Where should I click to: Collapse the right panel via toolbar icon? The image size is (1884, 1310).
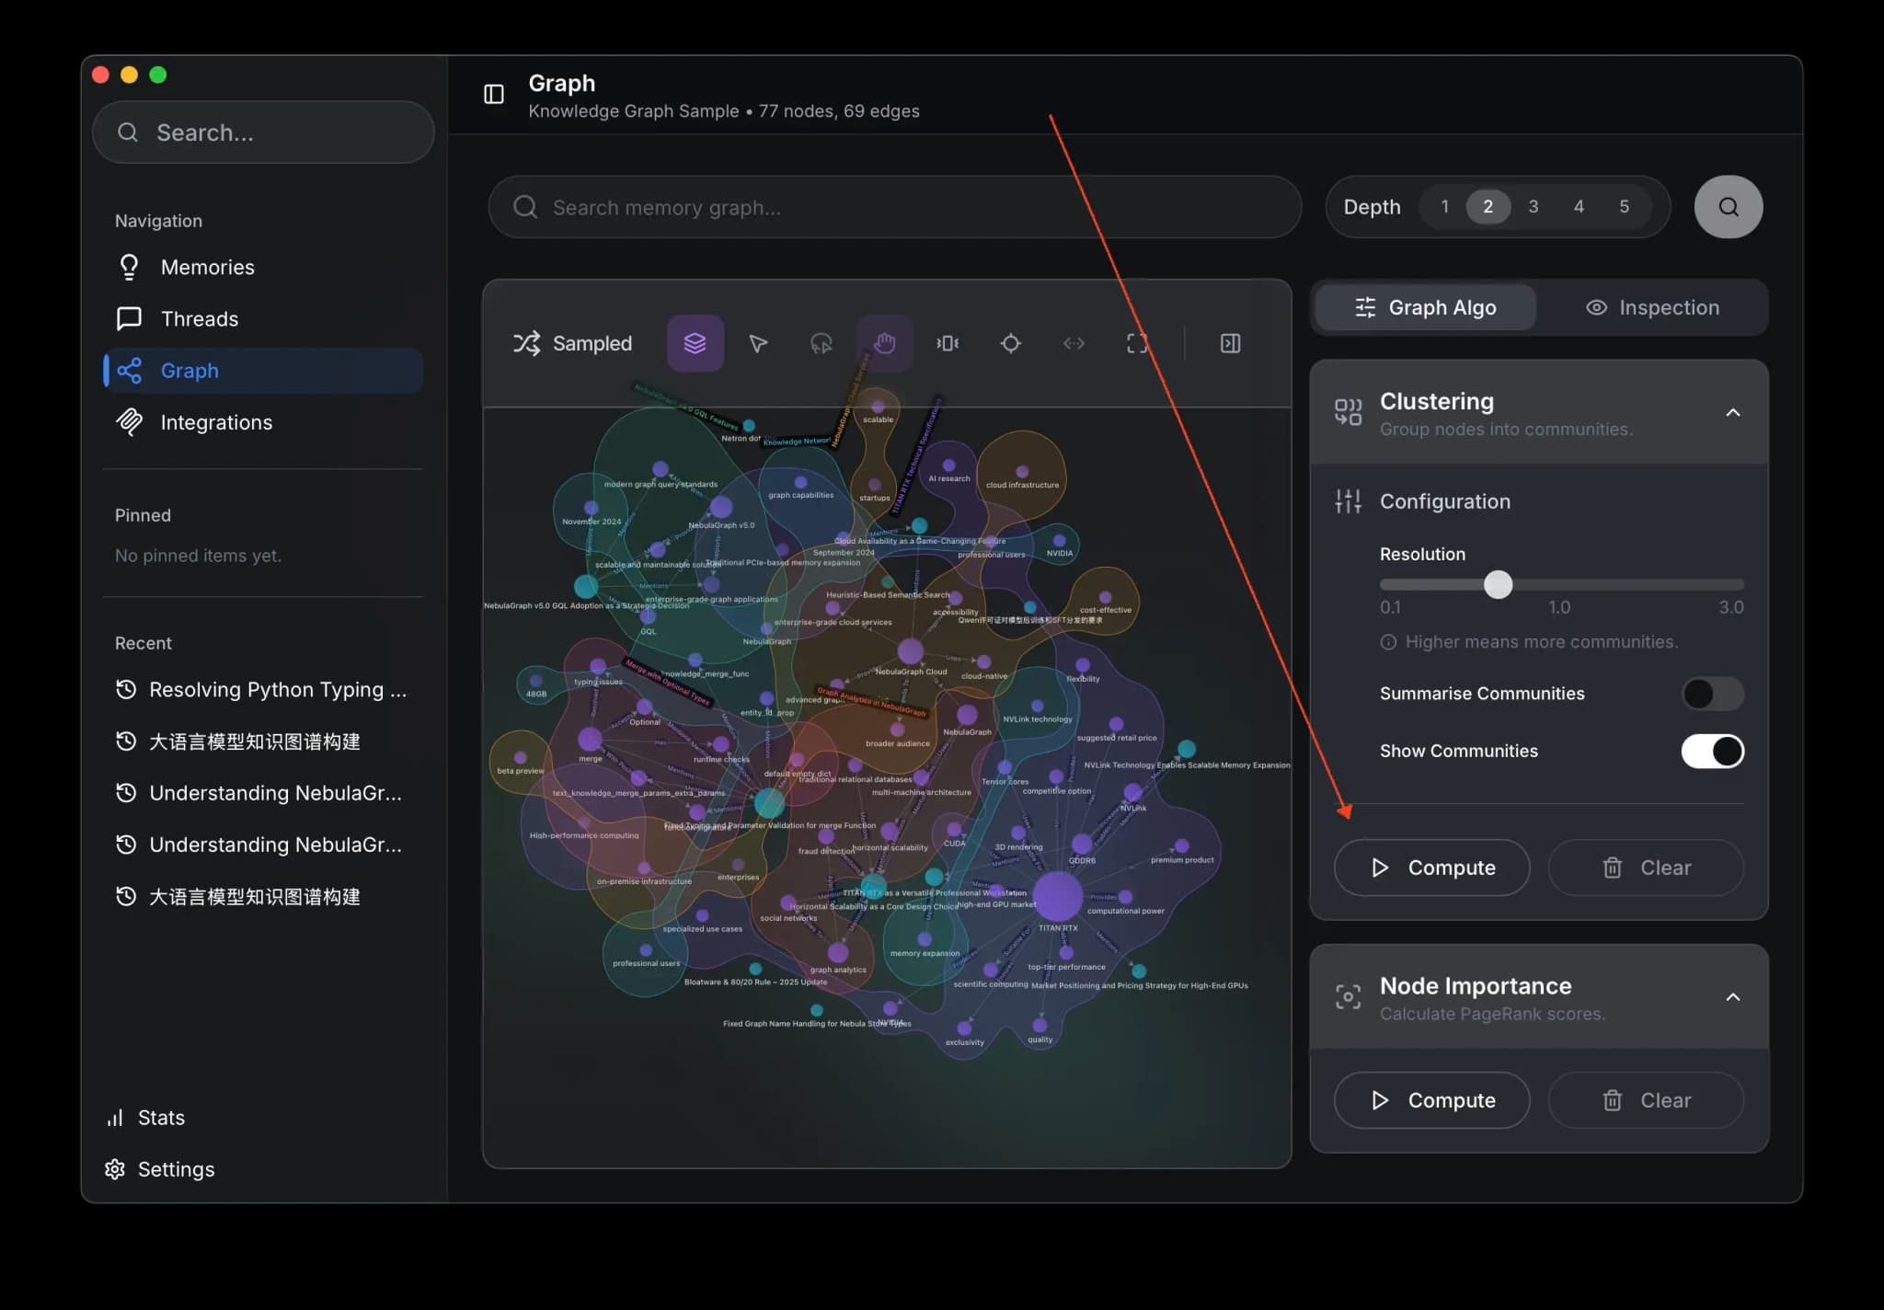[1230, 343]
